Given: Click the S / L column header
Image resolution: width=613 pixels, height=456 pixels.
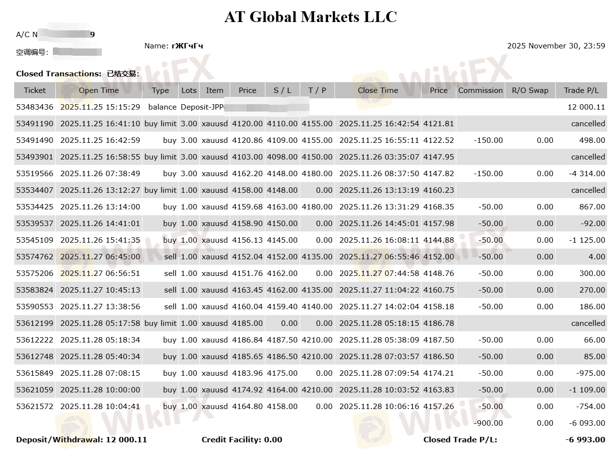Looking at the screenshot, I should point(283,90).
